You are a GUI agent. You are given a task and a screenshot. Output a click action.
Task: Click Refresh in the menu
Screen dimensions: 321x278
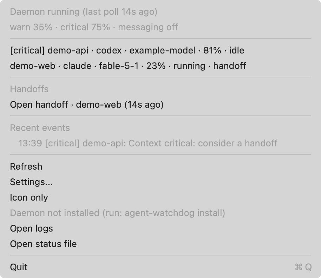(160, 166)
